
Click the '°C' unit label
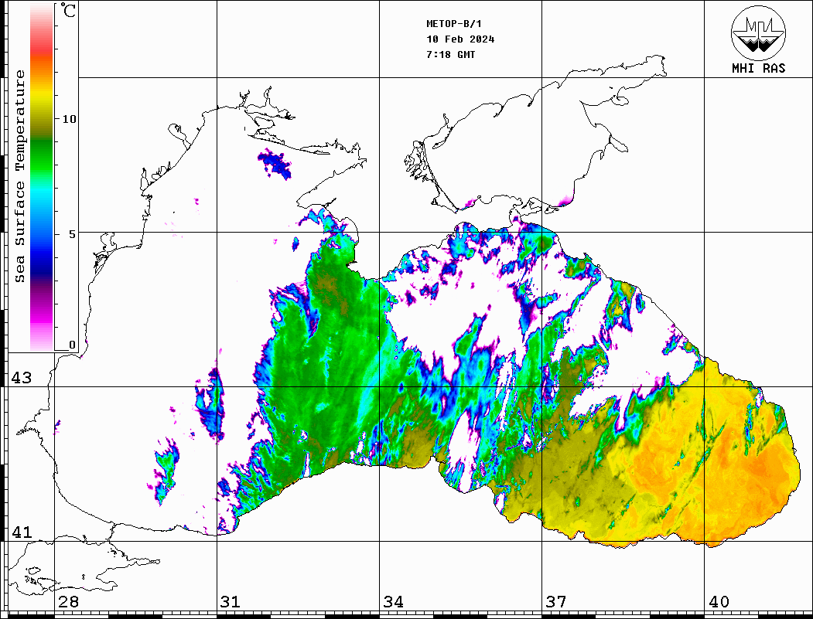tap(68, 10)
